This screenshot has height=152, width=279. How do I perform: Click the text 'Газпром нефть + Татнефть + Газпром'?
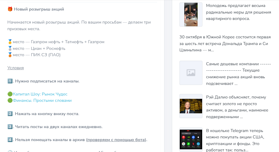pyautogui.click(x=67, y=42)
